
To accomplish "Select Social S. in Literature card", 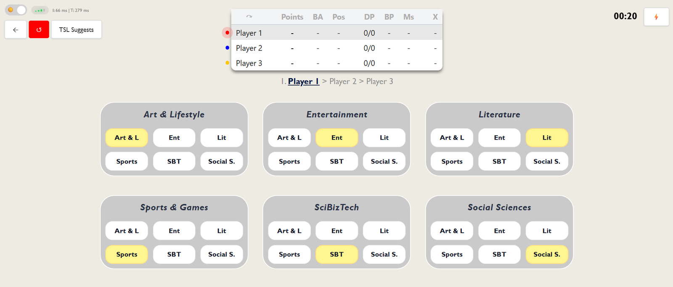I will point(547,161).
